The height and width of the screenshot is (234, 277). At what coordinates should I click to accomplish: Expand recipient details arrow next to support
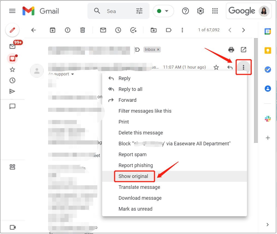(x=72, y=74)
